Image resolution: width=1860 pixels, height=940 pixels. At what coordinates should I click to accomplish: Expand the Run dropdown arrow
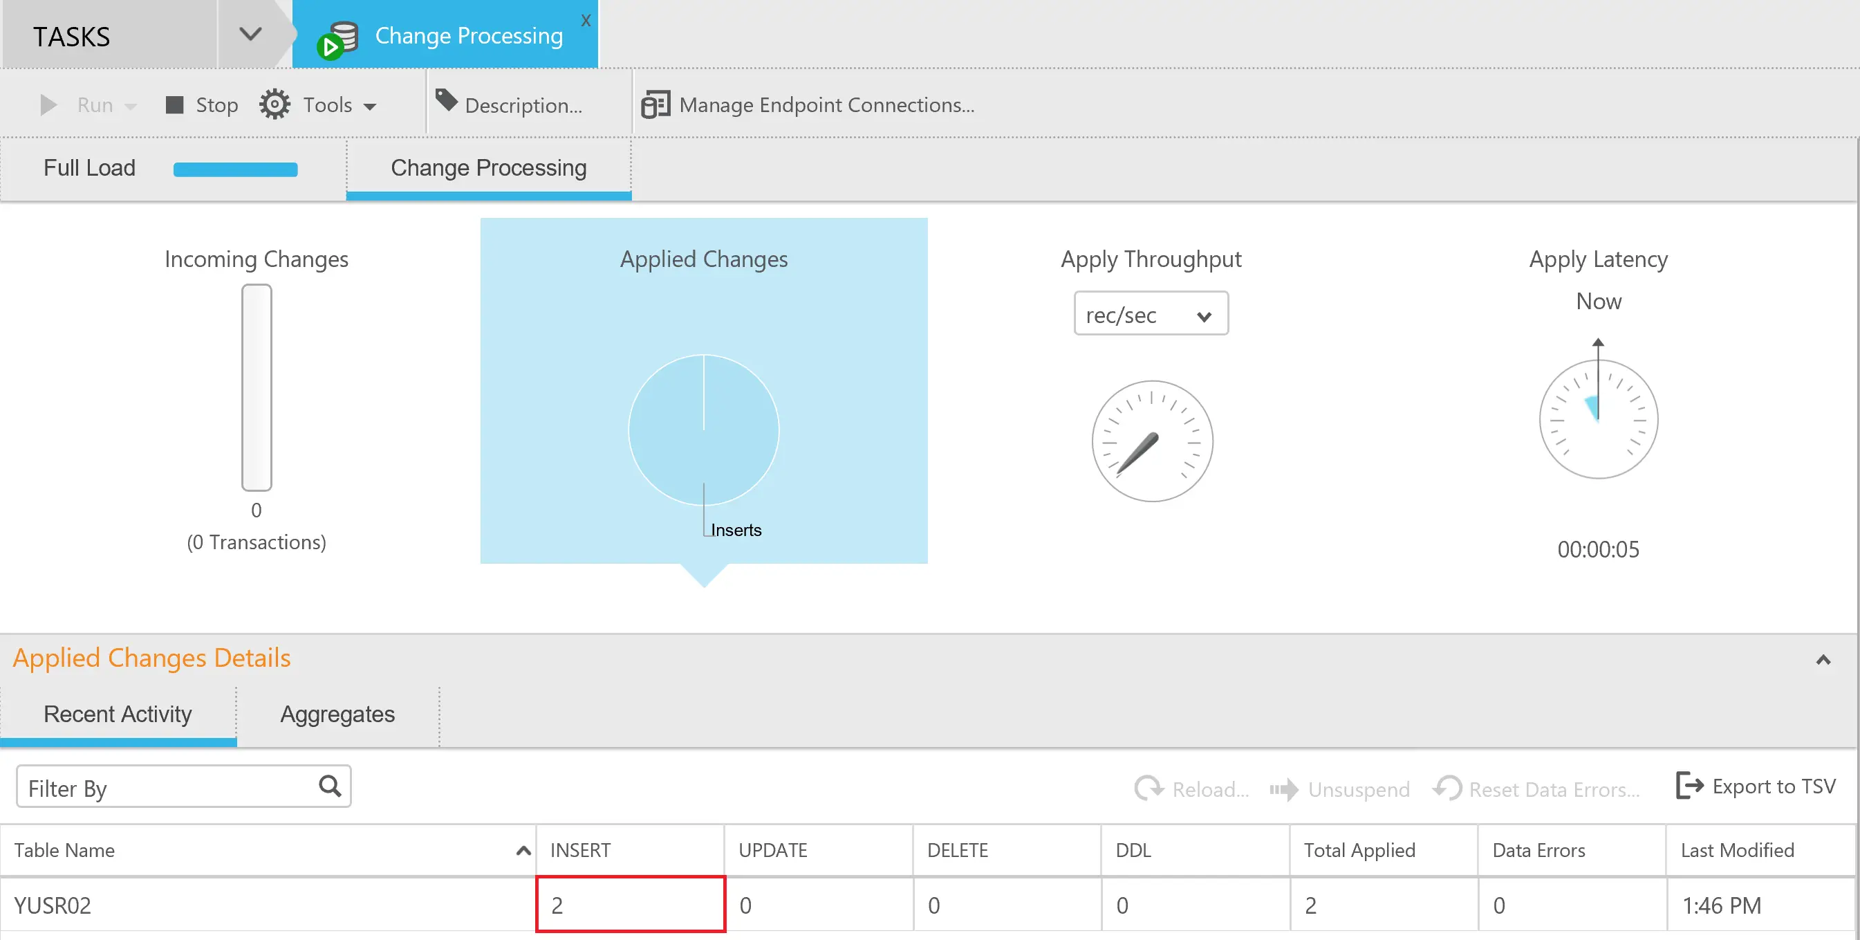point(131,107)
